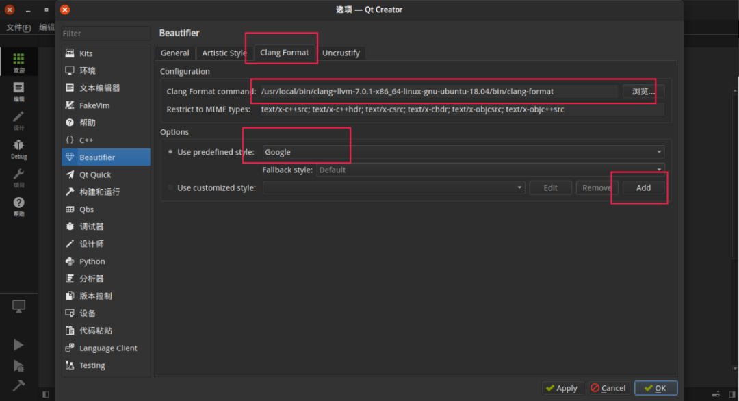The image size is (739, 401).
Task: Click the 浏览... Browse button
Action: (x=643, y=91)
